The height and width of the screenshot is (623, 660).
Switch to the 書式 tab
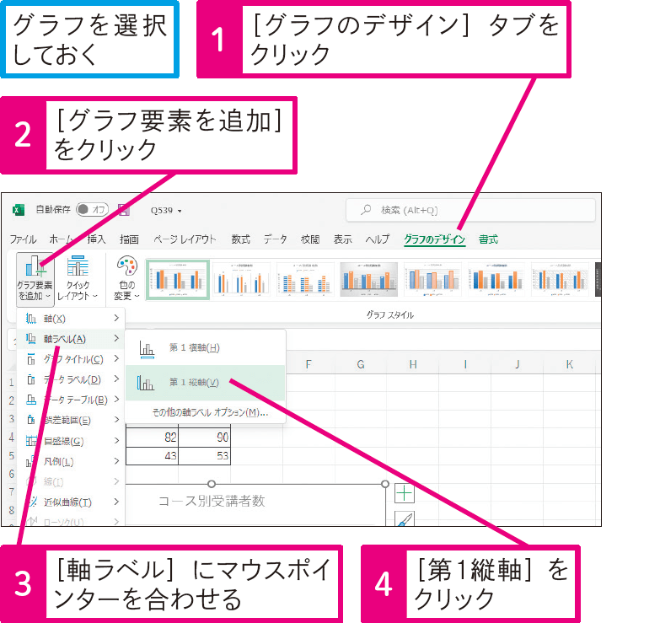point(488,239)
